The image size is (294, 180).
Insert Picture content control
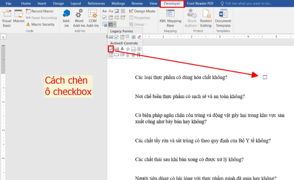[x=117, y=11]
